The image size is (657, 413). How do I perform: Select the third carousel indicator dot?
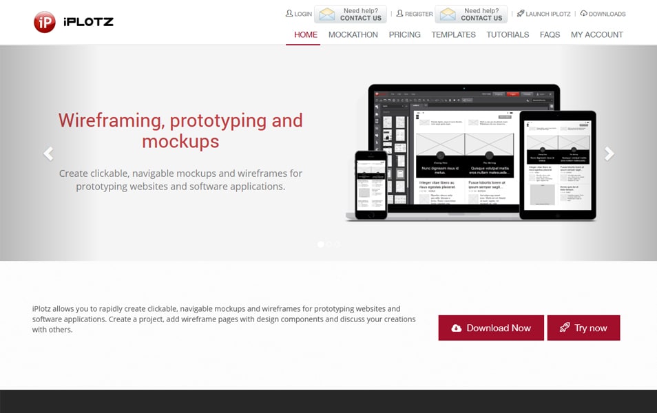click(337, 244)
